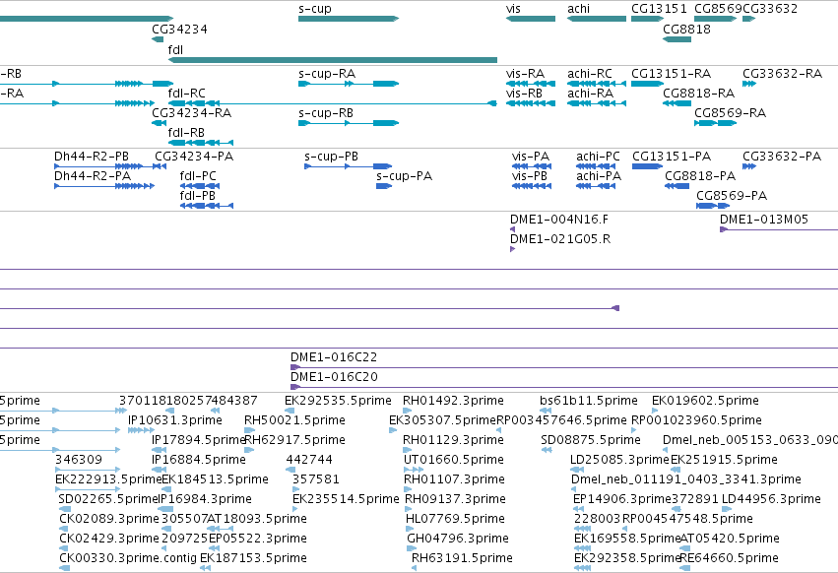This screenshot has height=573, width=838.
Task: Select the CG8818 gene feature
Action: [x=677, y=39]
